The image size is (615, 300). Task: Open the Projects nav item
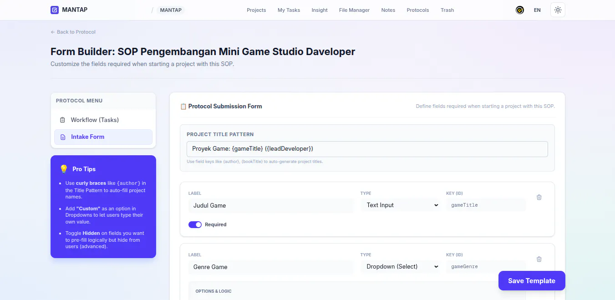(x=256, y=10)
